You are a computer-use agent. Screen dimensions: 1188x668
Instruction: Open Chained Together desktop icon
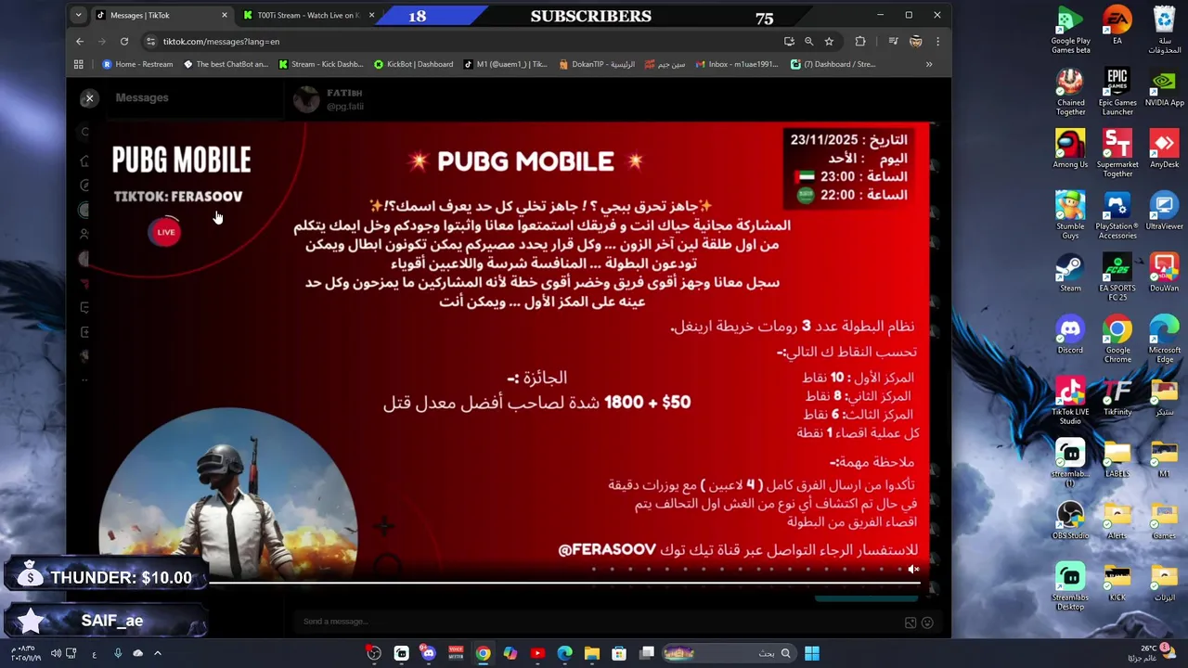pyautogui.click(x=1070, y=93)
